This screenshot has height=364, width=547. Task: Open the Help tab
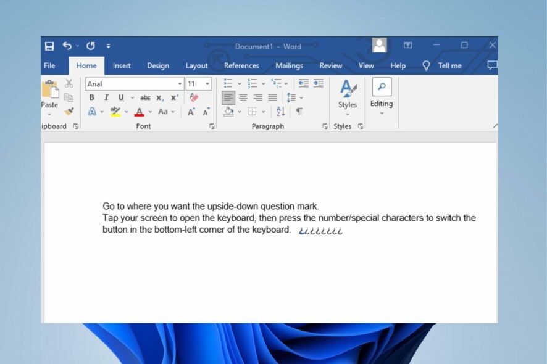(398, 65)
